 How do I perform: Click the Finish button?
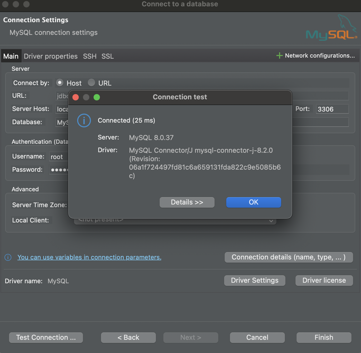click(324, 338)
